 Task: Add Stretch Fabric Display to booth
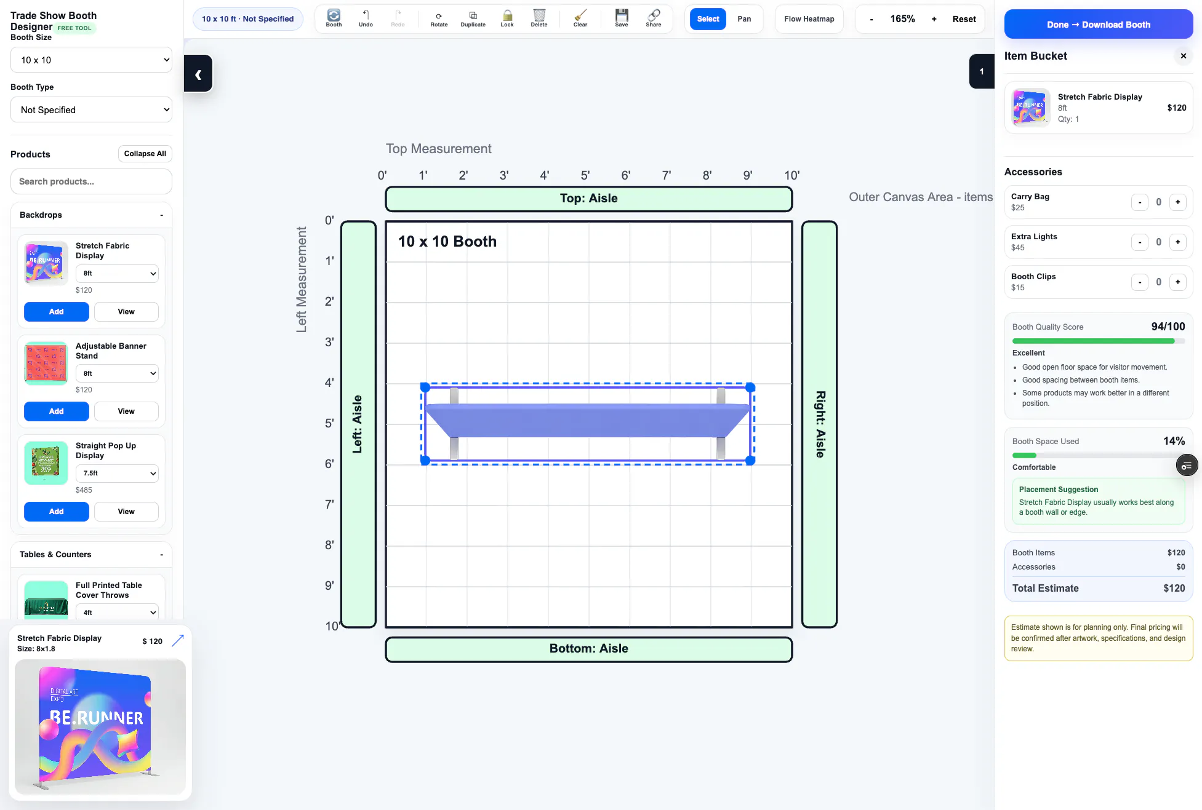click(57, 312)
